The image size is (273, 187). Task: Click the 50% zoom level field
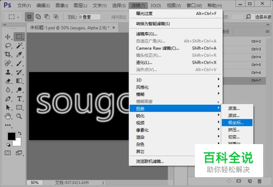(x=34, y=183)
